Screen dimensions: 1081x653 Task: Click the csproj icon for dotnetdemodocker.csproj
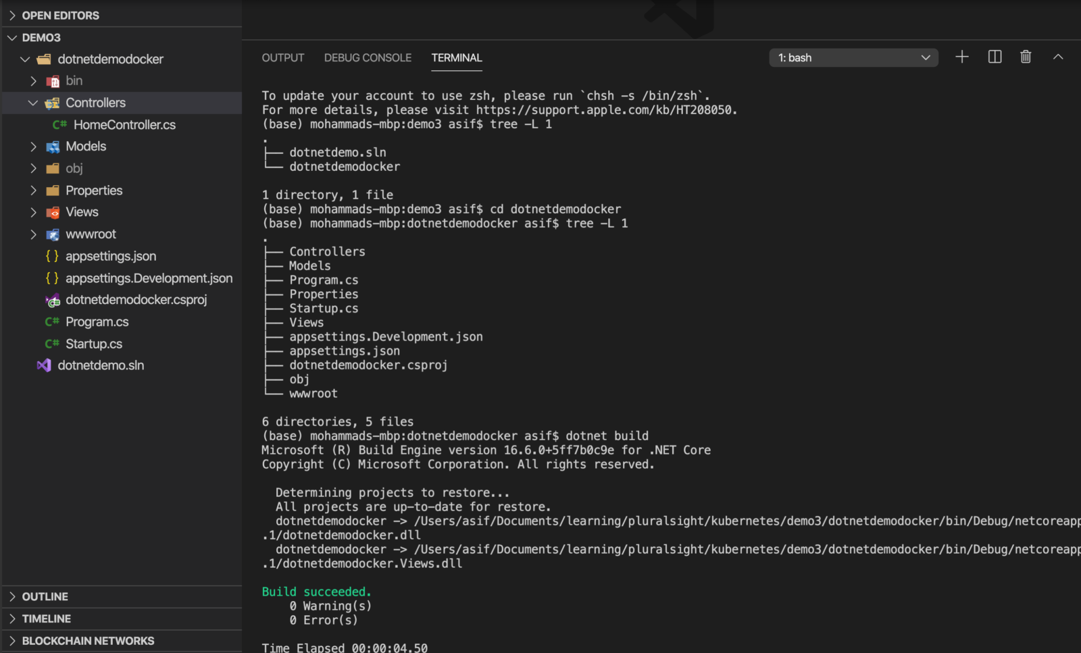click(x=53, y=300)
